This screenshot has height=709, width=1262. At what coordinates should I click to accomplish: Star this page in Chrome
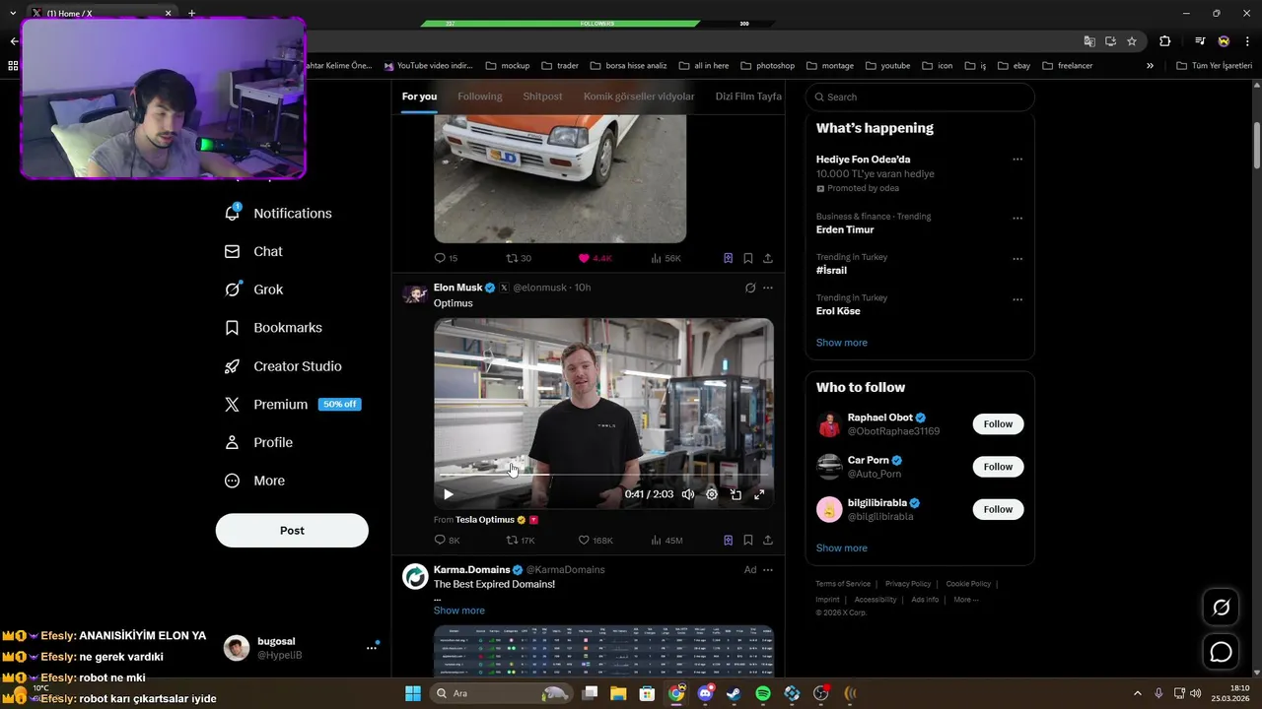click(1132, 41)
